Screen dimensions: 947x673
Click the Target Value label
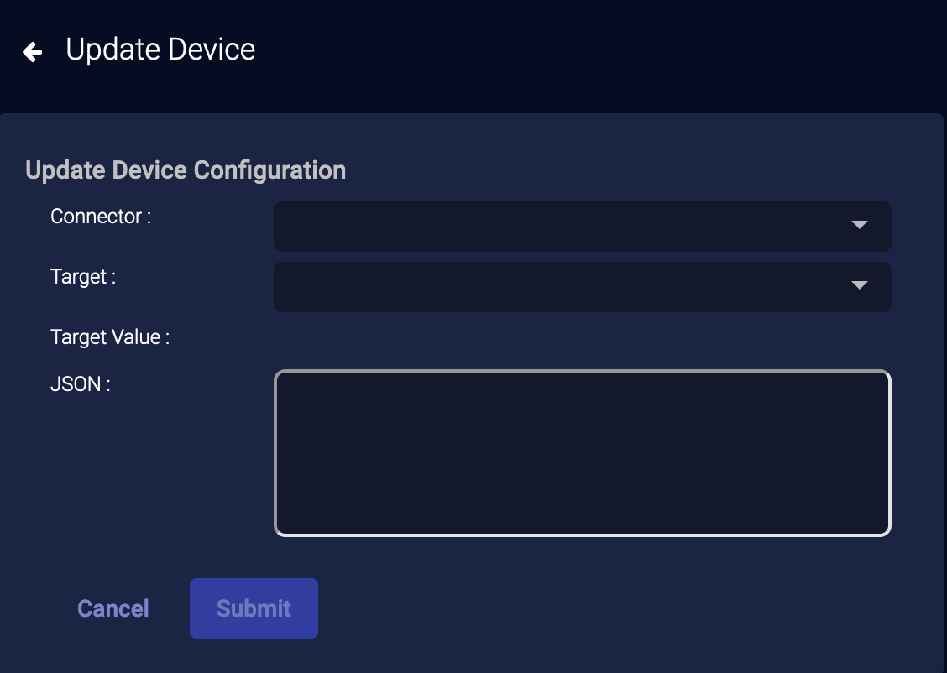tap(110, 337)
